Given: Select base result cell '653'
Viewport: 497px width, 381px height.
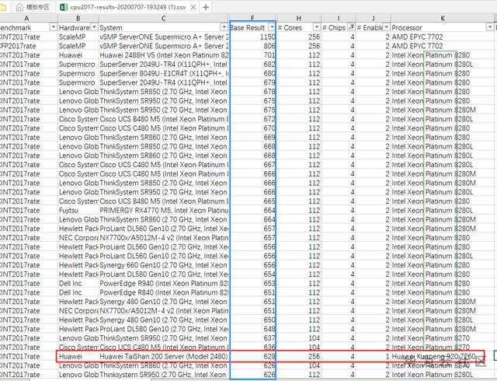Looking at the screenshot, I should tap(252, 284).
